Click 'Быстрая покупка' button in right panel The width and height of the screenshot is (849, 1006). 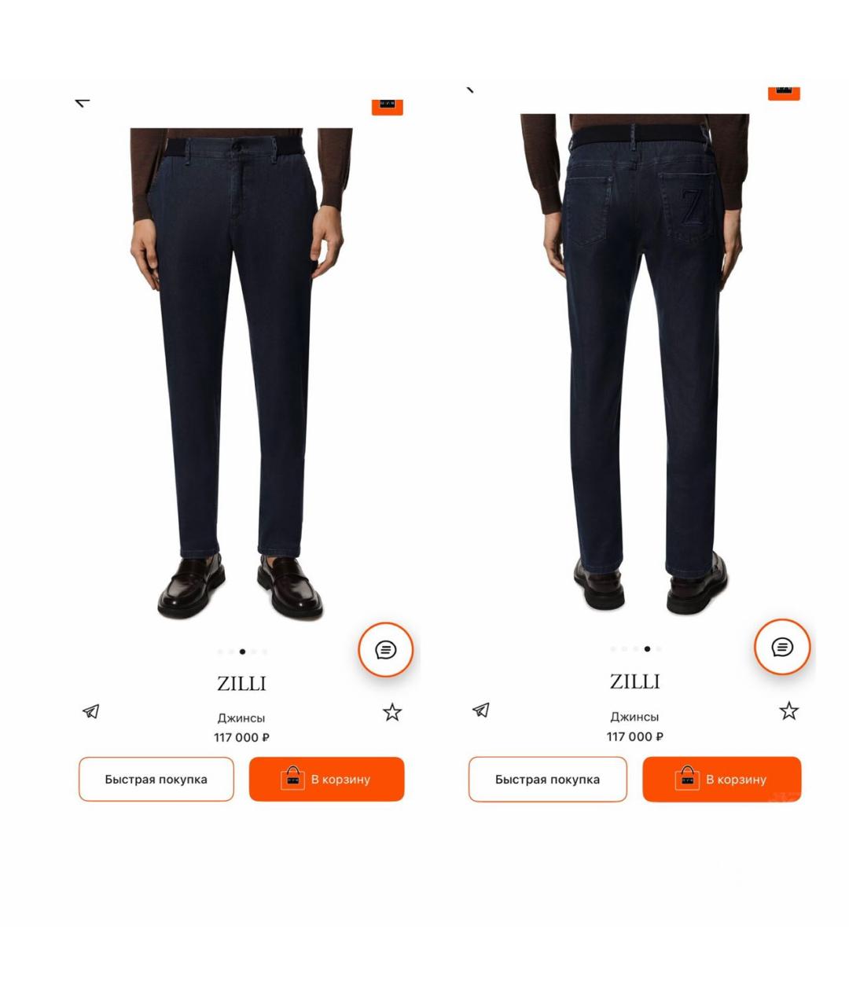548,780
